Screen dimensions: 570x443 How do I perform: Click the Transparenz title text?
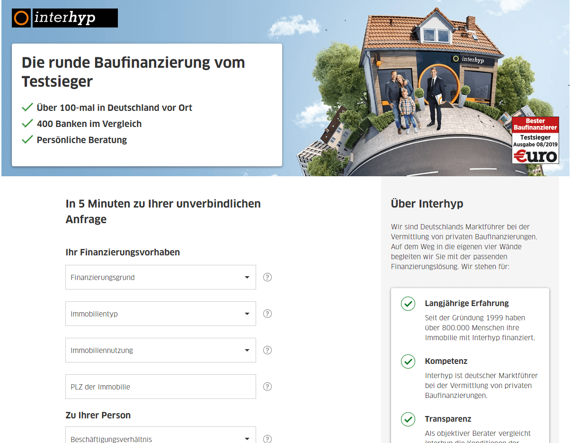448,419
